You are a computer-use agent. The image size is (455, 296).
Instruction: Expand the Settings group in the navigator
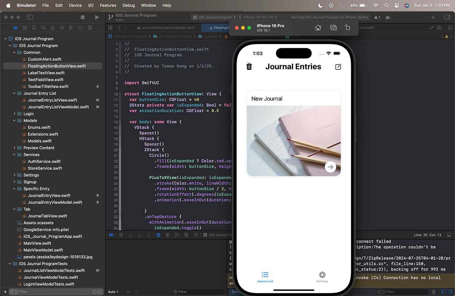[x=14, y=175]
